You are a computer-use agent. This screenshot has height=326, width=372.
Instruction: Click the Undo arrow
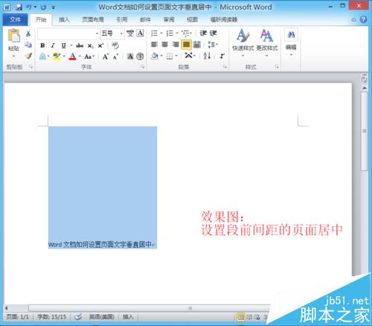point(29,7)
